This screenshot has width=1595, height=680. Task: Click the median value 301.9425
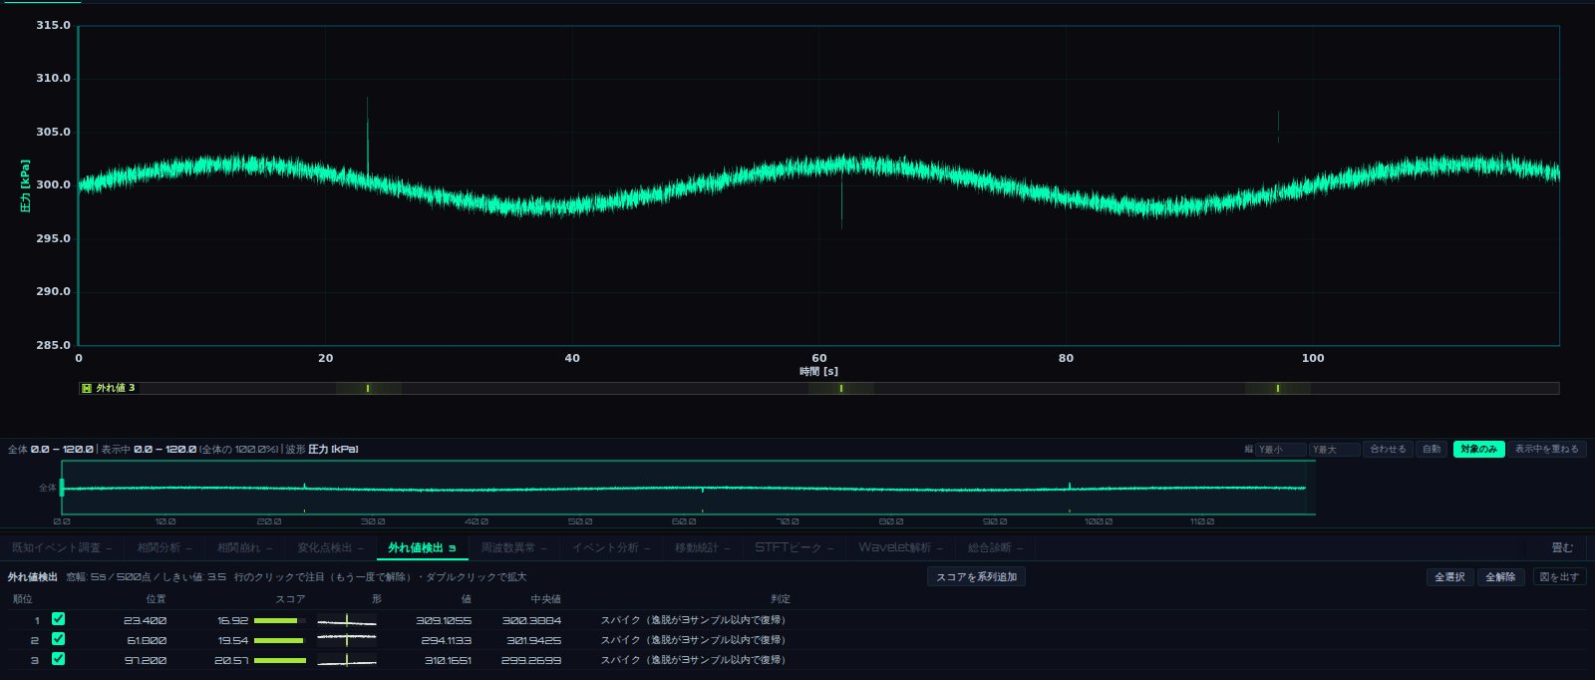(x=533, y=640)
